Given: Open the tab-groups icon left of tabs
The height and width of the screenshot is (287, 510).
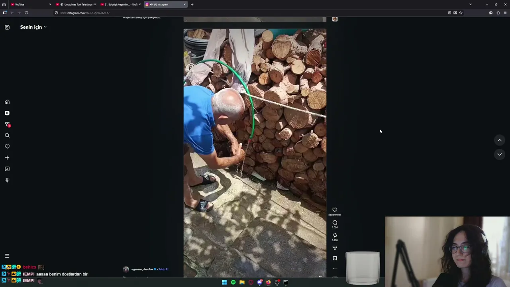Looking at the screenshot, I should coord(5,4).
